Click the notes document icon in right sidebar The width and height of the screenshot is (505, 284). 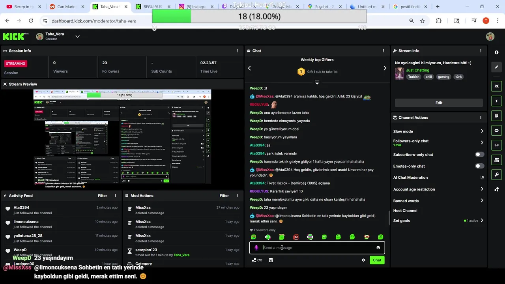click(x=496, y=116)
